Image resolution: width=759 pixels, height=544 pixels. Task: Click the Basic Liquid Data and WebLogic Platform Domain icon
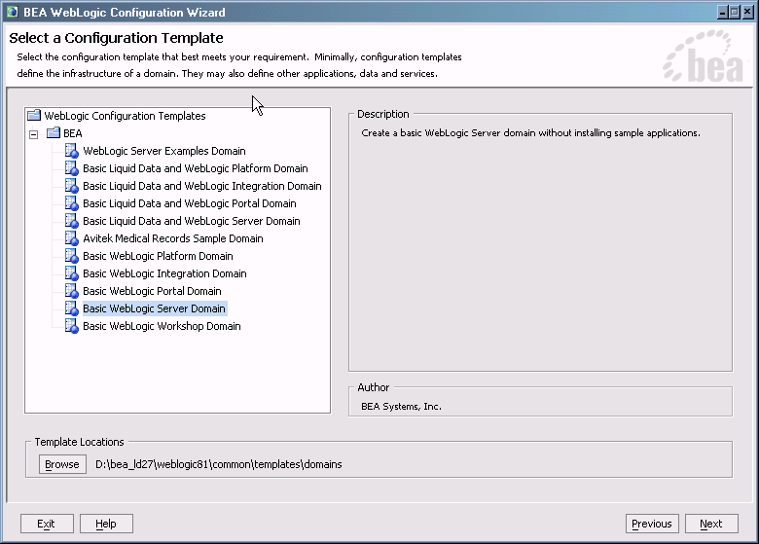coord(72,168)
